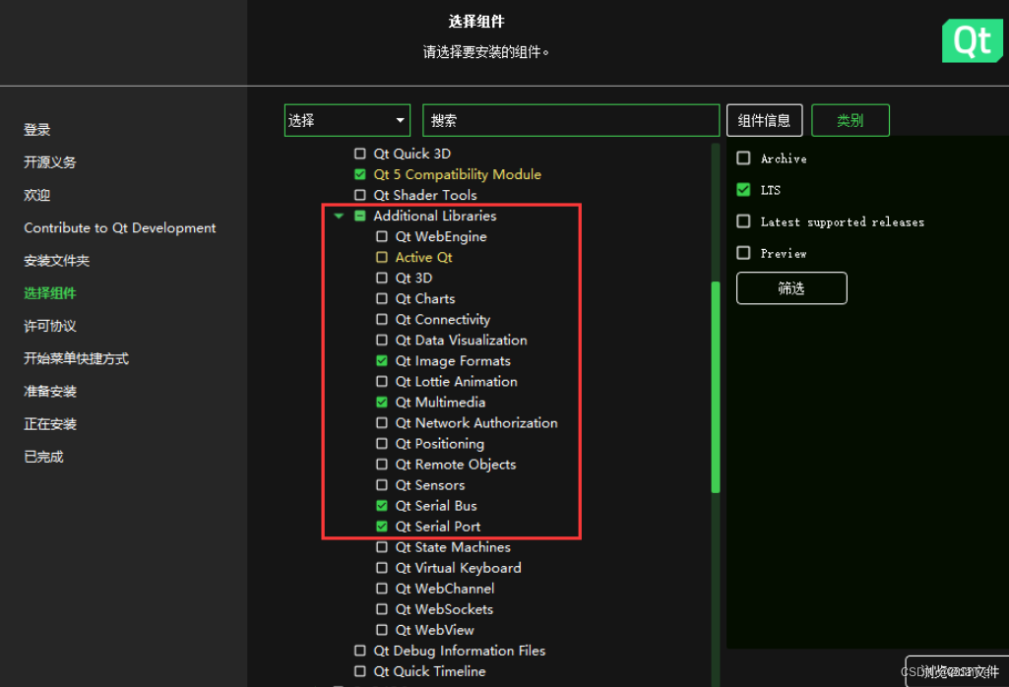Click the 筛选 filter button
This screenshot has width=1009, height=687.
click(790, 288)
